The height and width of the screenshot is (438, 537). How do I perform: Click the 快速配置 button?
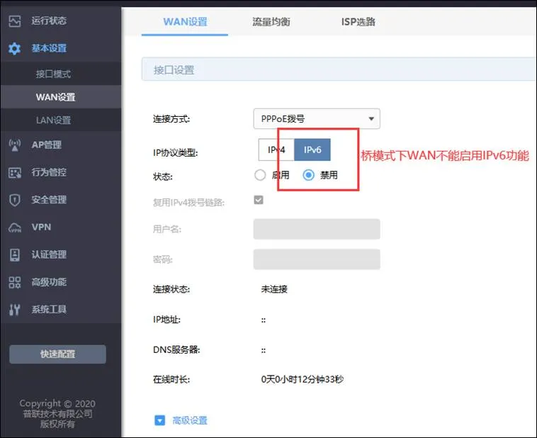pyautogui.click(x=57, y=354)
